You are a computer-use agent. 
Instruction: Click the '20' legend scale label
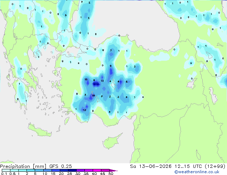(x=61, y=174)
